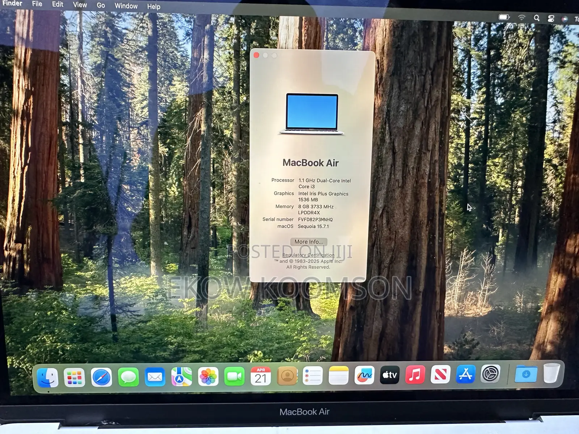Open App Store from the Dock
The height and width of the screenshot is (434, 579).
(x=466, y=374)
